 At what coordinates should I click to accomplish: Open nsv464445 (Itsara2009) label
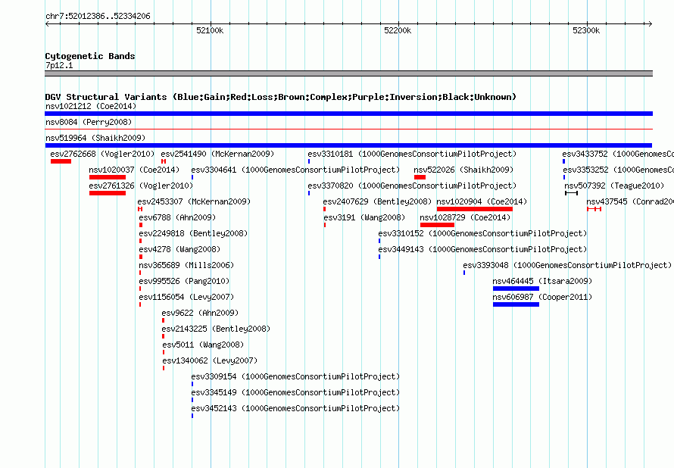(542, 281)
